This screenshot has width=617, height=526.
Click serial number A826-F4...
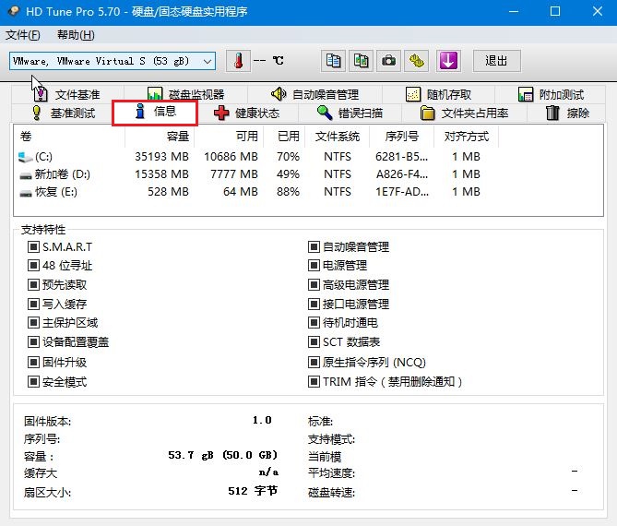[x=402, y=174]
